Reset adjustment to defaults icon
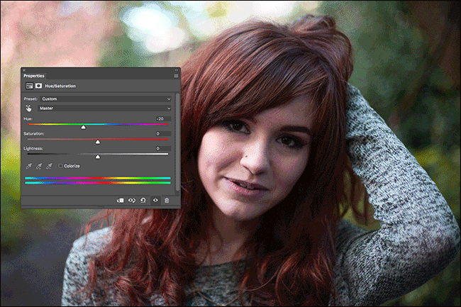This screenshot has height=307, width=461. coord(143,201)
